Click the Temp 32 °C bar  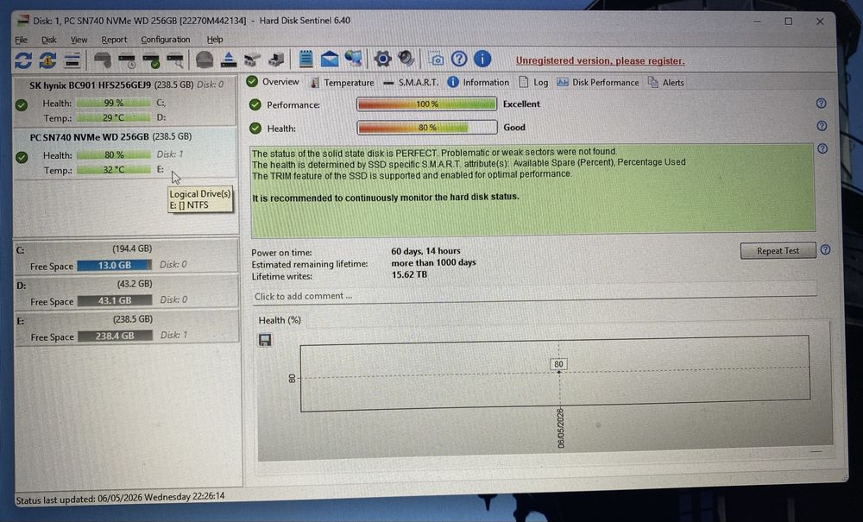point(113,170)
